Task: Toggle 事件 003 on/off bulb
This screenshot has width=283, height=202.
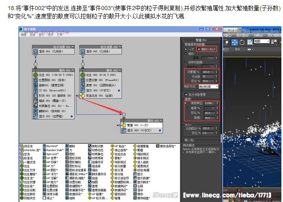Action: 161,121
